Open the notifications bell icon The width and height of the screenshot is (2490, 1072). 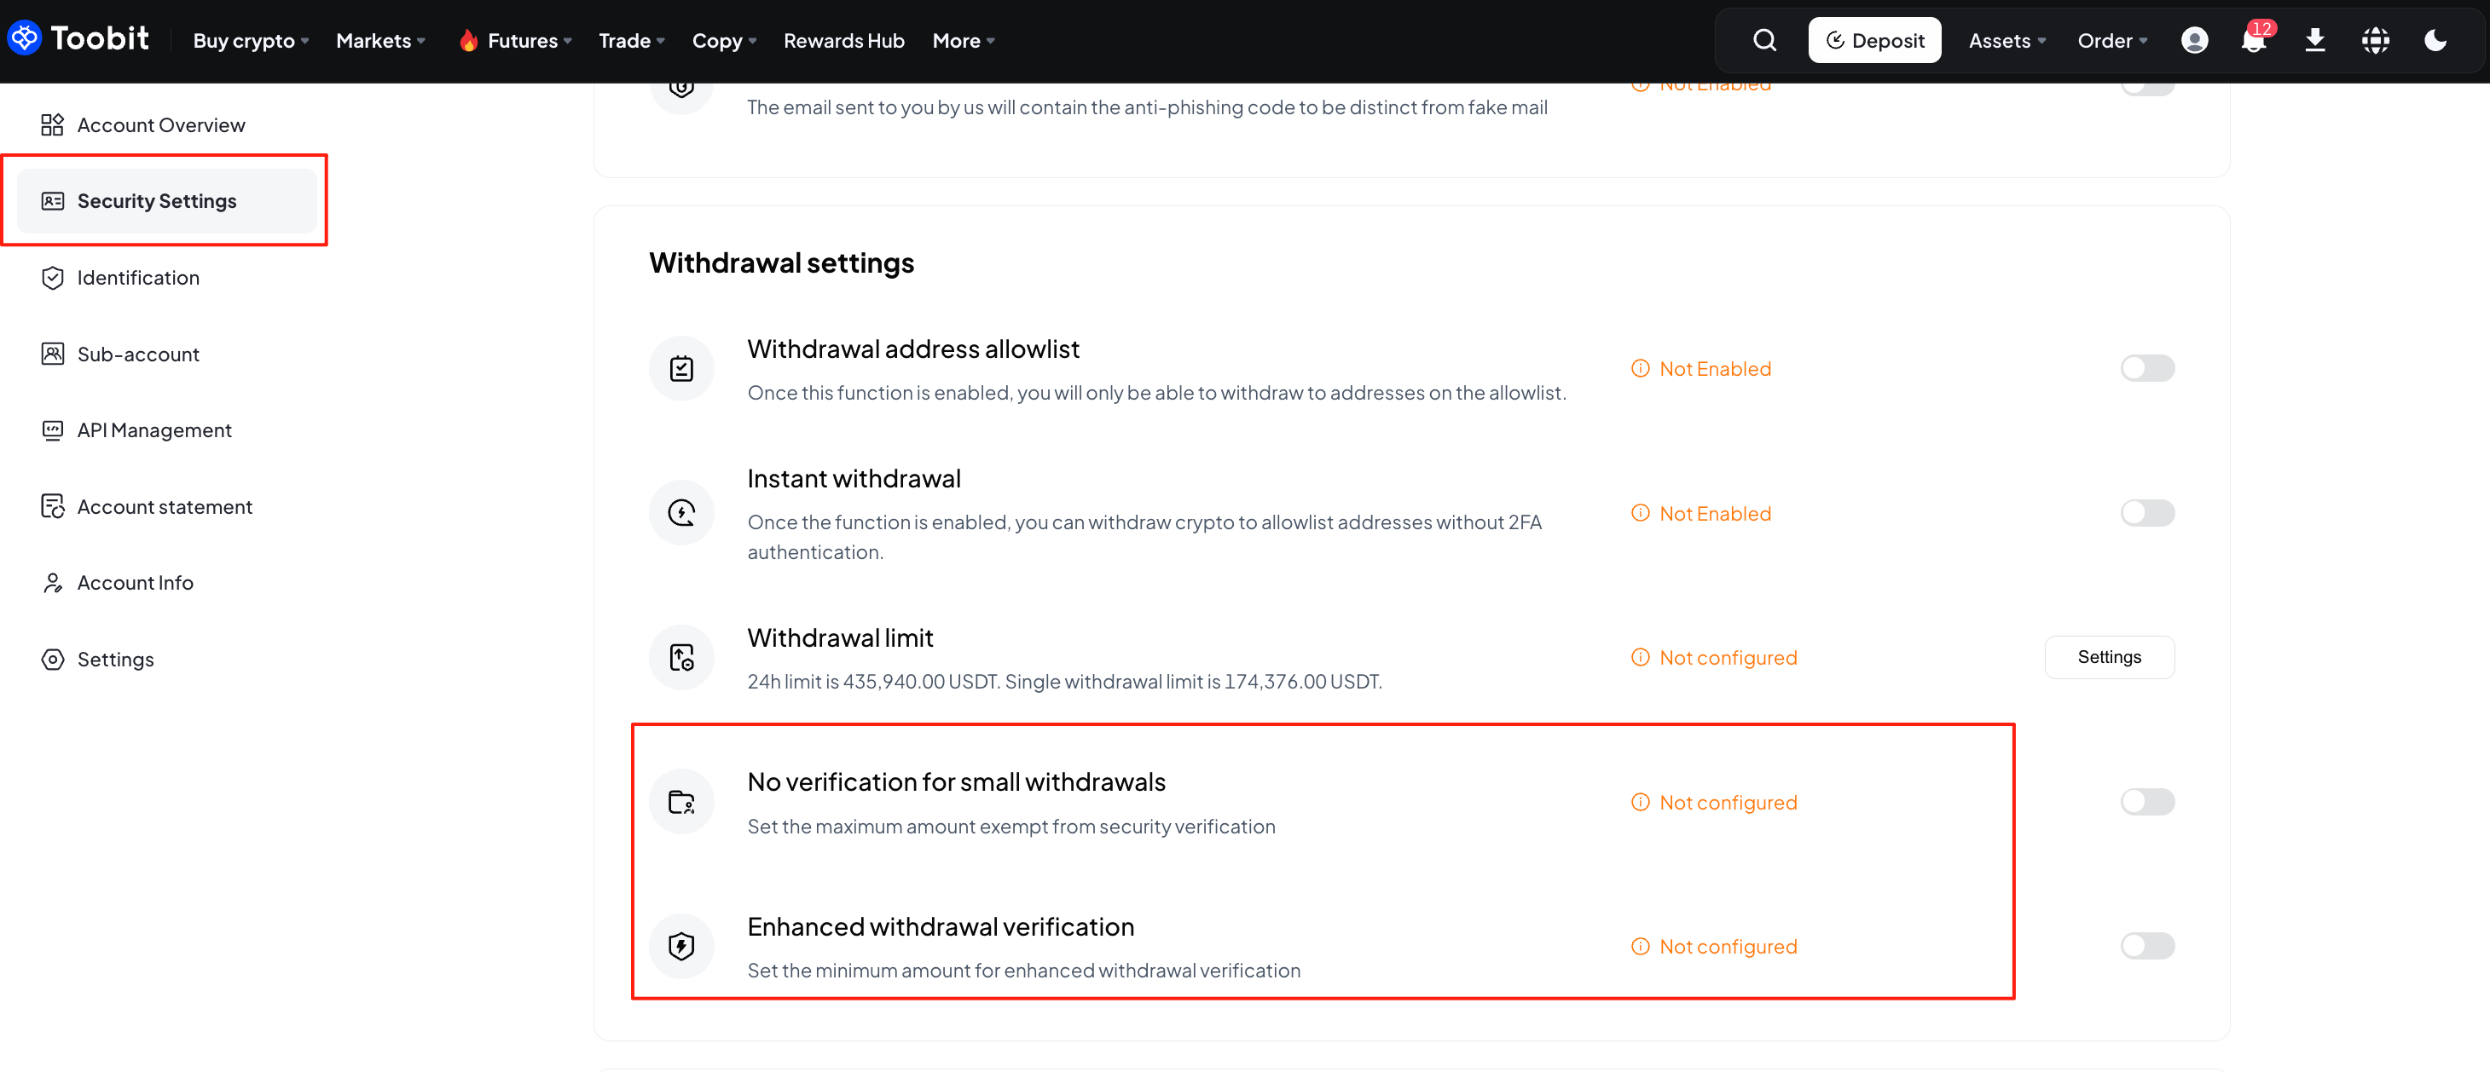(x=2253, y=41)
